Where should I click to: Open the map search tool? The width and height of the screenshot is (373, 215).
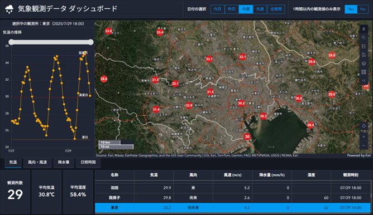[x=364, y=37]
